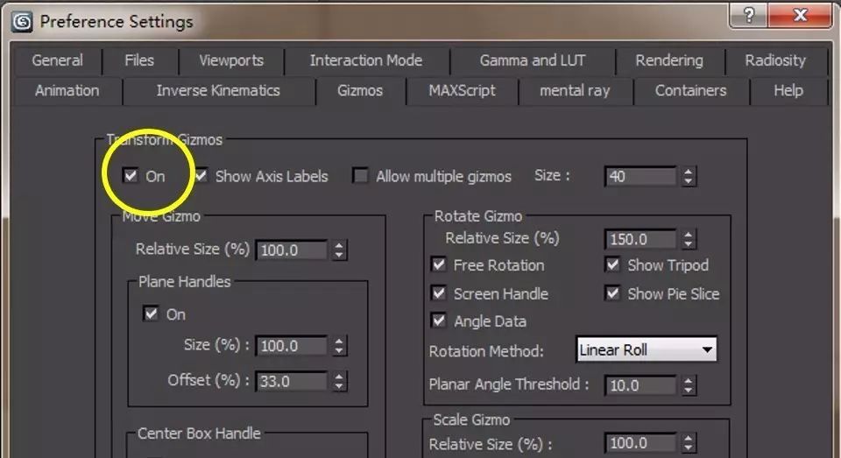Image resolution: width=841 pixels, height=458 pixels.
Task: Open the Radiosity tab
Action: click(775, 60)
